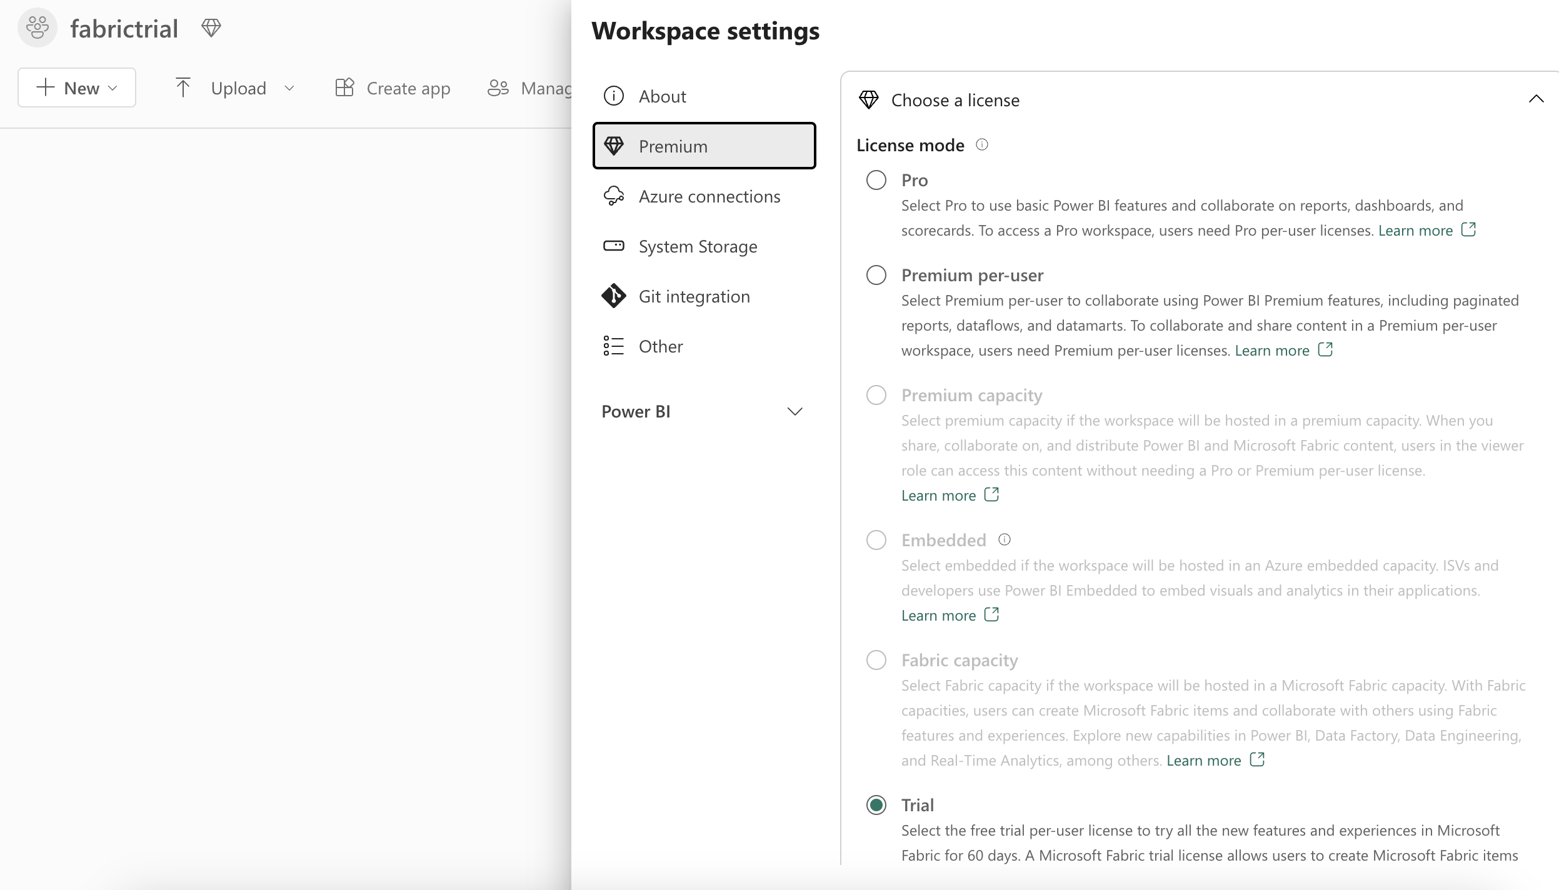Click the Other list icon
This screenshot has width=1559, height=890.
[614, 346]
